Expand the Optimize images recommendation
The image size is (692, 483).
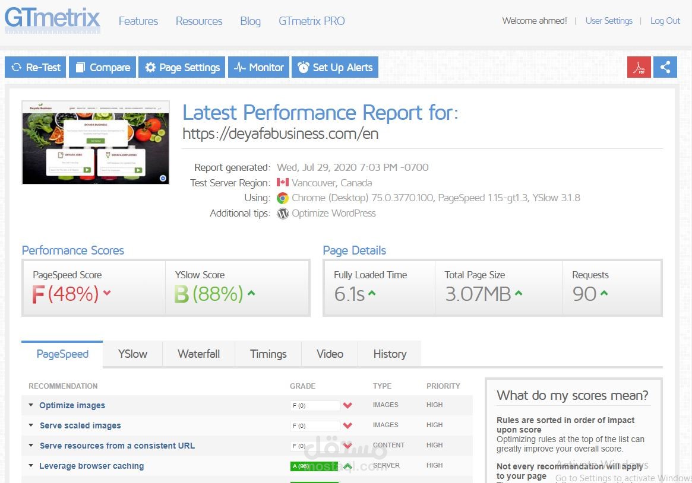point(31,405)
